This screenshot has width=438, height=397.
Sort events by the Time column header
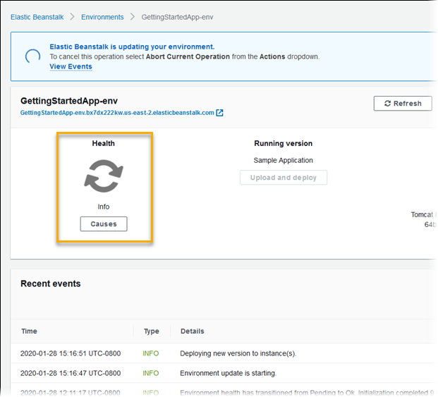pos(30,331)
